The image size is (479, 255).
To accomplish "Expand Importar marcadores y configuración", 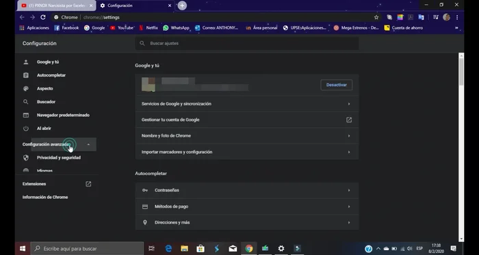I will 247,152.
